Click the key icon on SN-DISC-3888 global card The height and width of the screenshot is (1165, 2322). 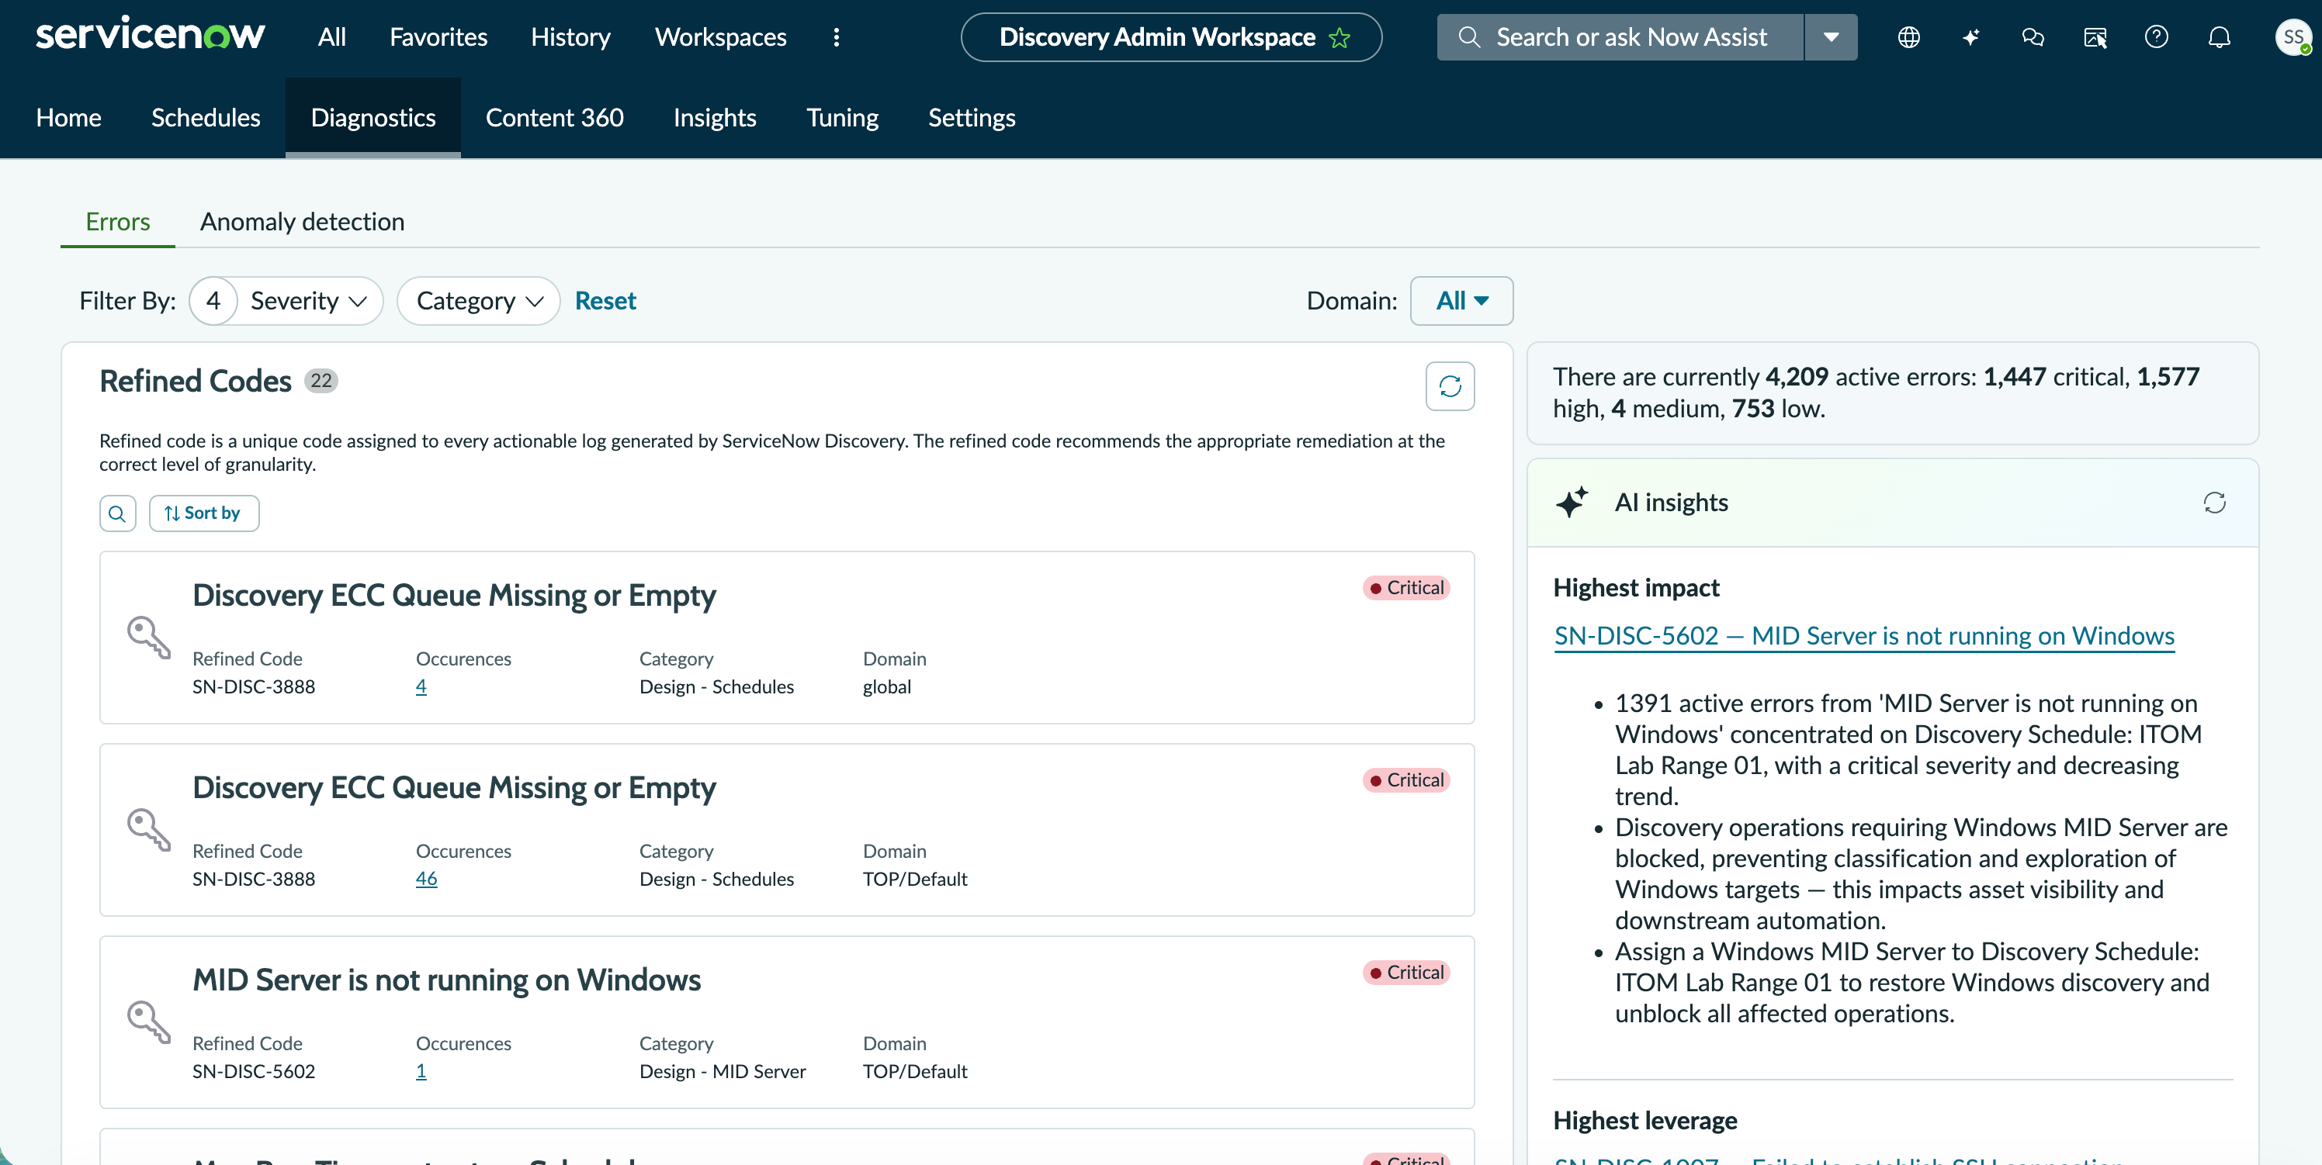click(149, 637)
